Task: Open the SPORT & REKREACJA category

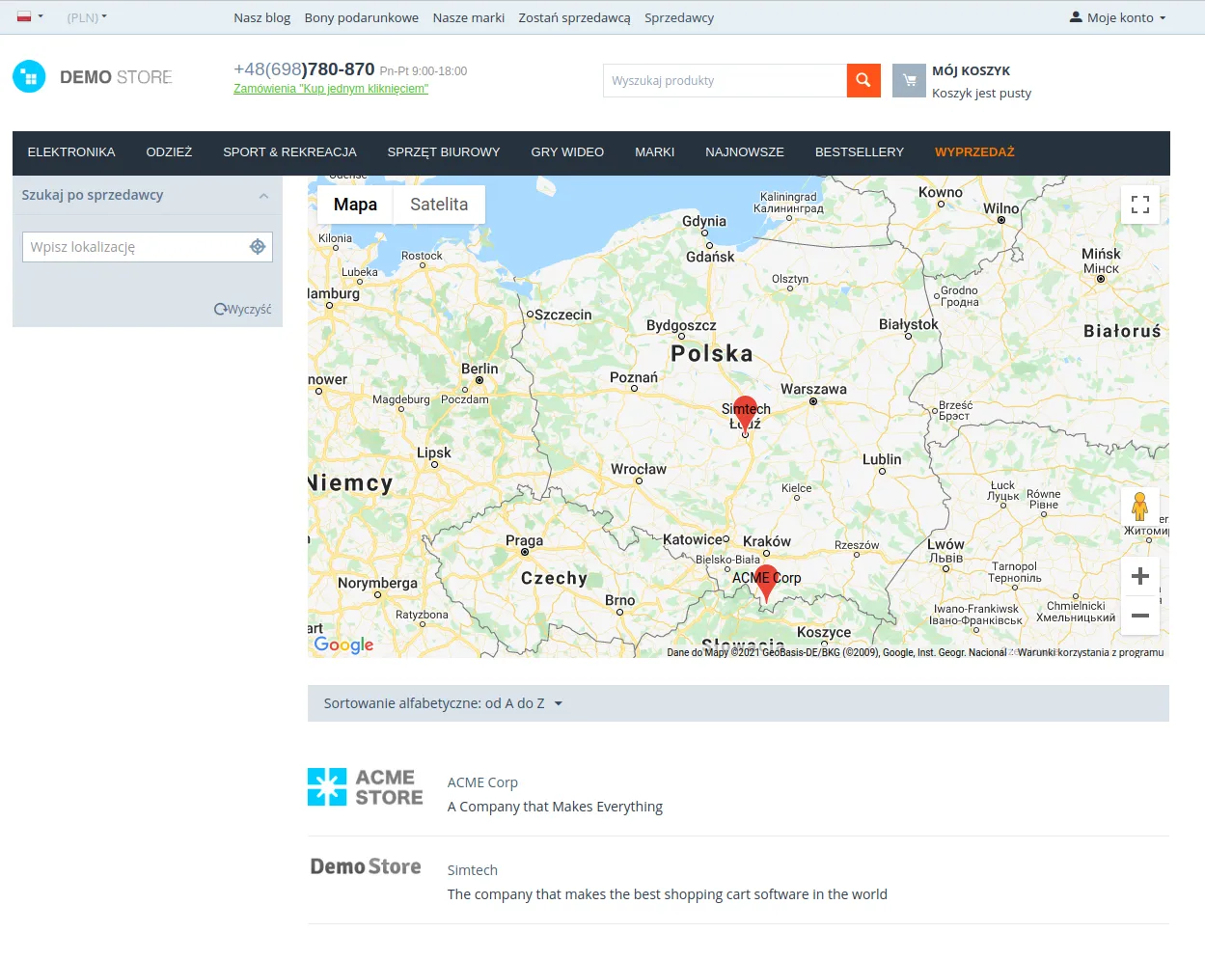Action: coord(289,152)
